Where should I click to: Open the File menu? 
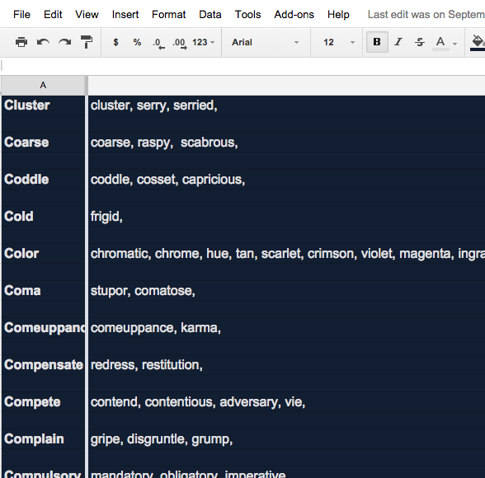[x=21, y=15]
